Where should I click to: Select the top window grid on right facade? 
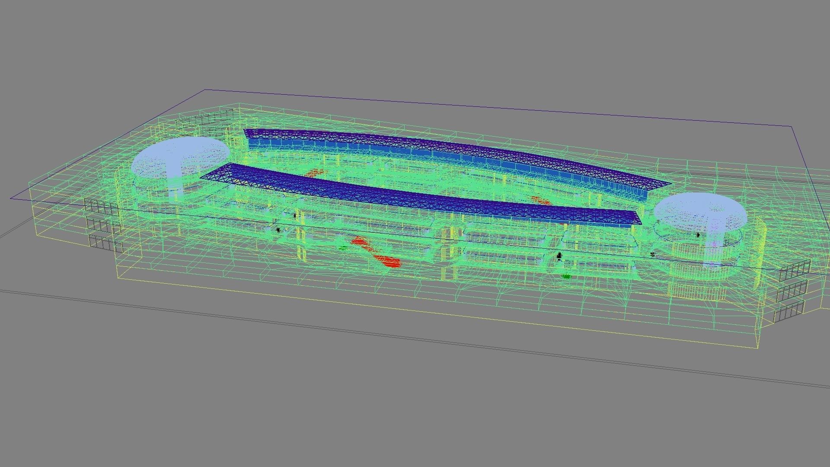point(795,271)
